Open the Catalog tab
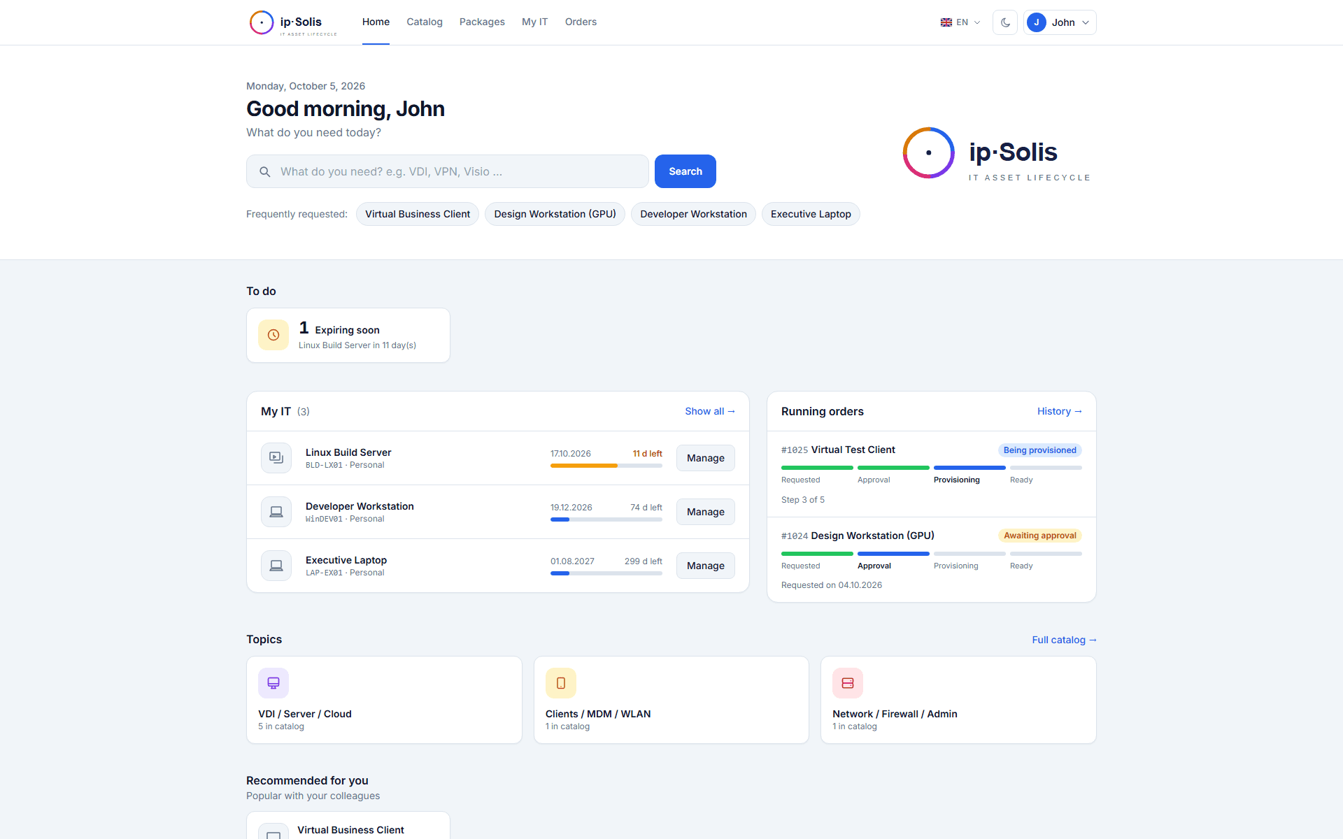Image resolution: width=1343 pixels, height=839 pixels. (425, 22)
